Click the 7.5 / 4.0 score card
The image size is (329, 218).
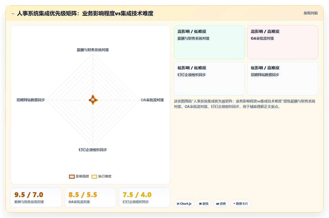click(x=144, y=197)
